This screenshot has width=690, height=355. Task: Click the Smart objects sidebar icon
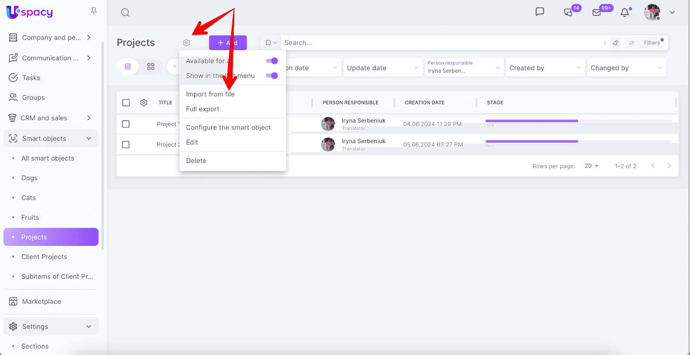13,138
